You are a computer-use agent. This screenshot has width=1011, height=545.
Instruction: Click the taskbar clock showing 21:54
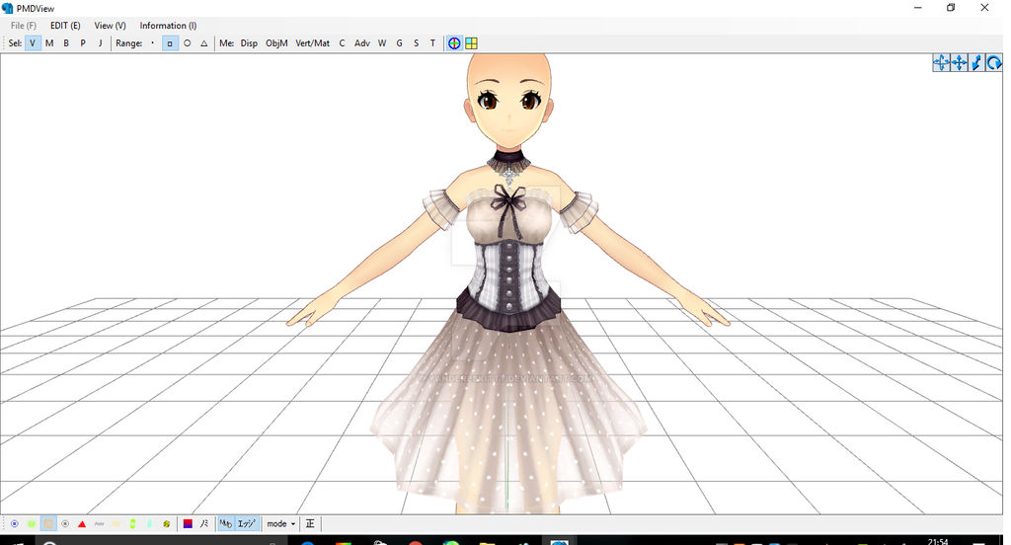[938, 541]
